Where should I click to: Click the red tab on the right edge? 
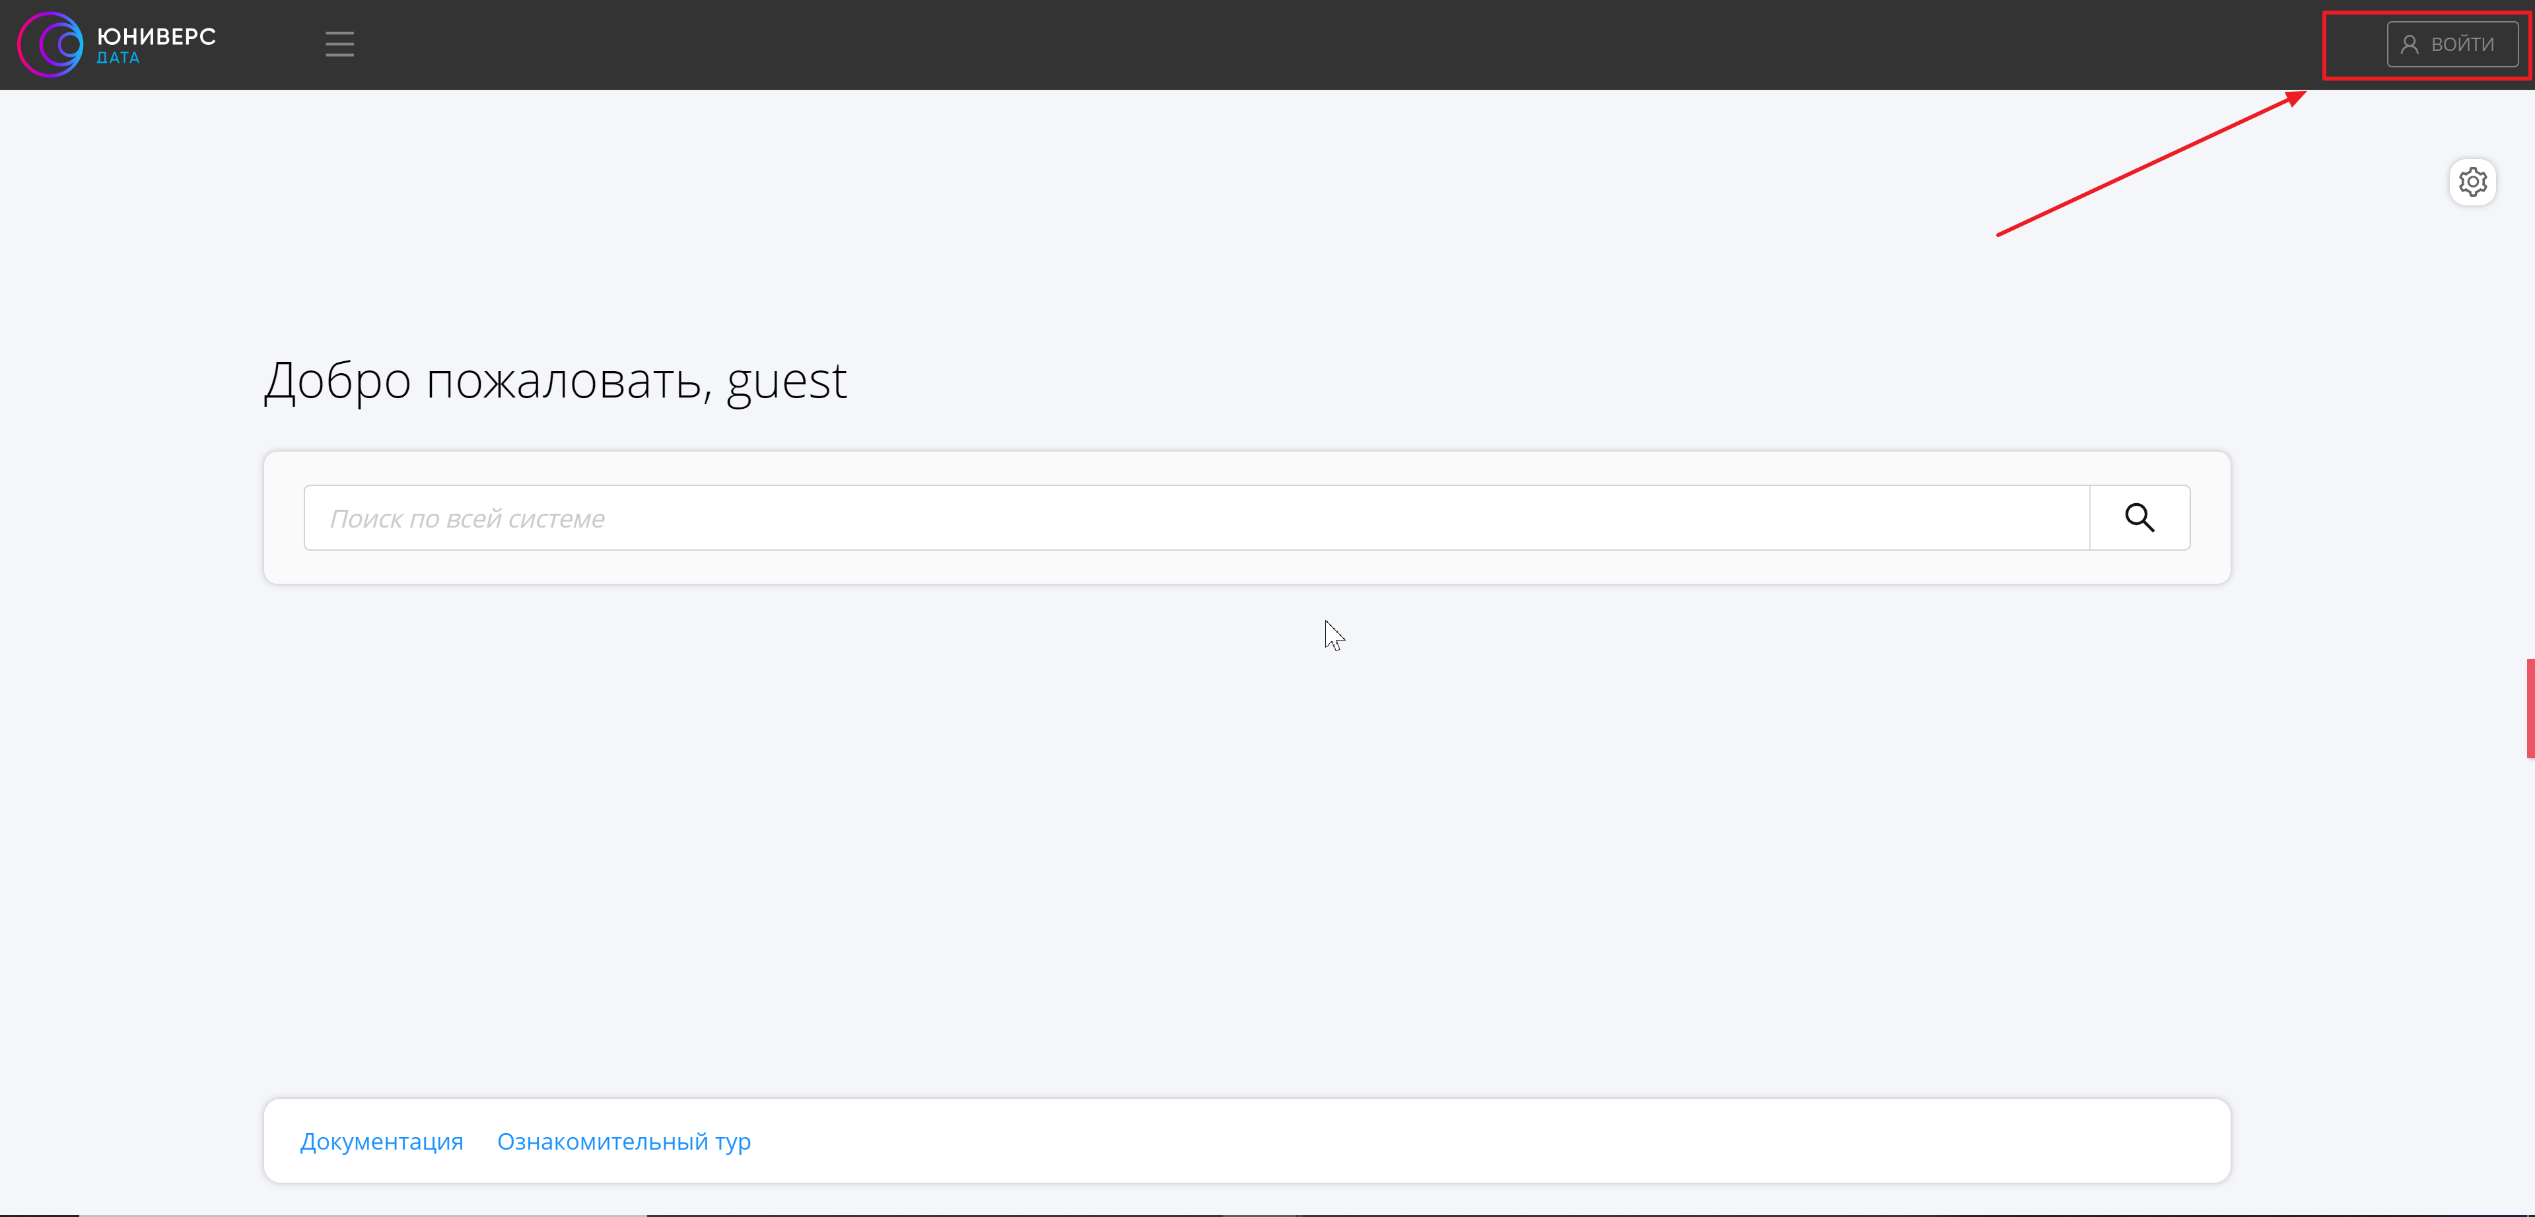click(2529, 709)
